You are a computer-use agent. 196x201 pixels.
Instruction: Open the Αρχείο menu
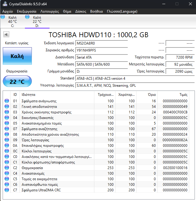coord(8,11)
